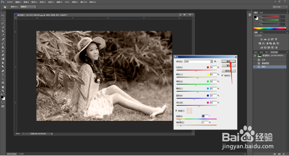Switch to the 图层 layers tab
The width and height of the screenshot is (289, 156).
pos(256,52)
